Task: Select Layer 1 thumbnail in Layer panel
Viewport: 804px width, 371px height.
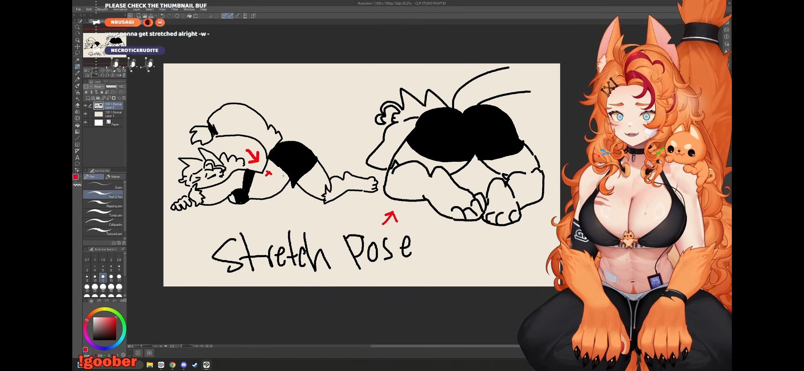Action: (x=99, y=114)
